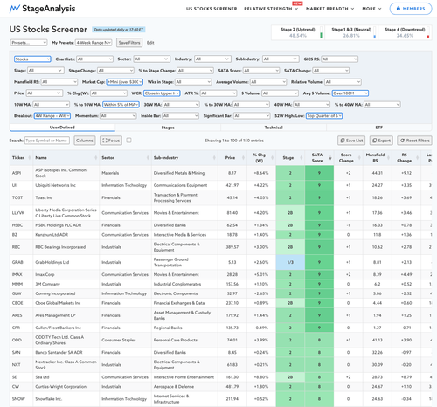Open Market Breadth nav menu
Viewport: 437px width, 407px height.
329,9
